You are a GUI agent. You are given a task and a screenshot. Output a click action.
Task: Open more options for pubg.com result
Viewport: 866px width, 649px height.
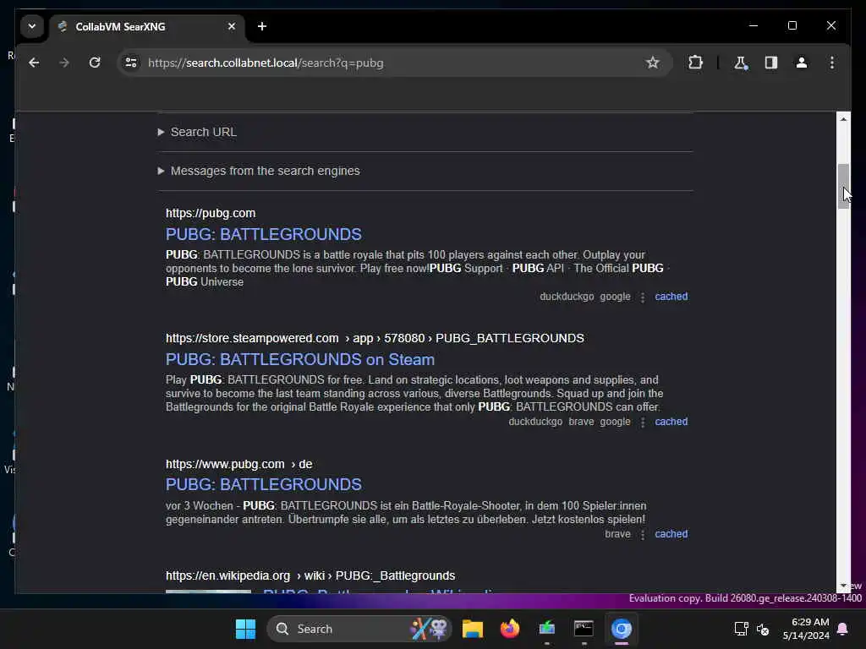click(x=643, y=297)
